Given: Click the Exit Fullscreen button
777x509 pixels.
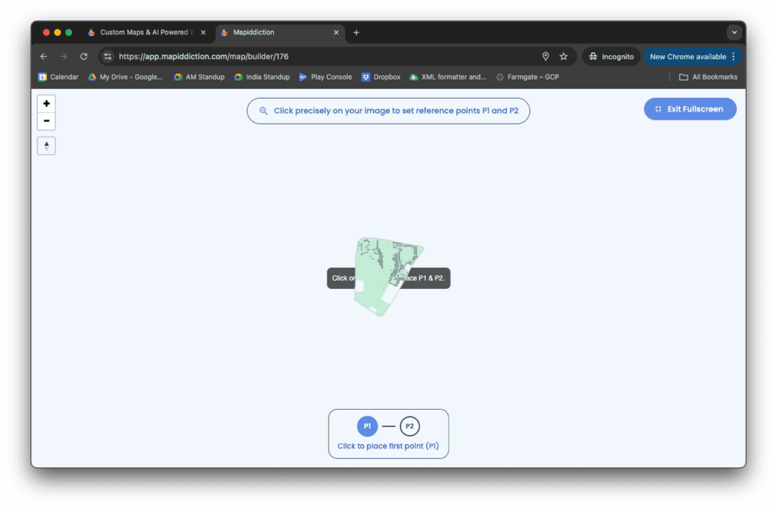Looking at the screenshot, I should 690,109.
